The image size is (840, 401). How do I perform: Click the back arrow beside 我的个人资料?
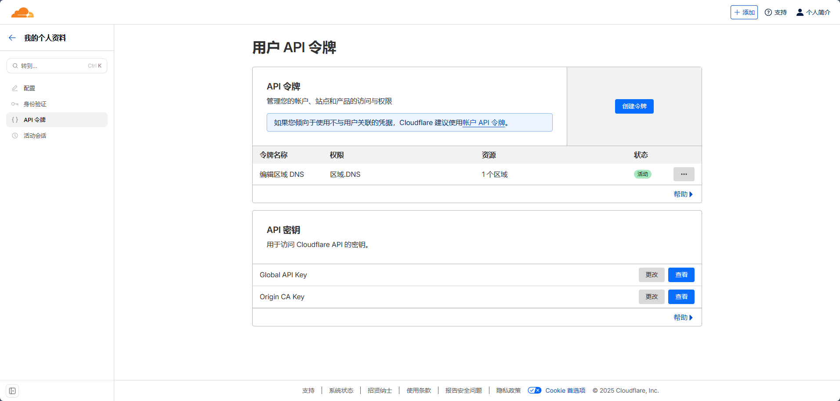click(12, 38)
